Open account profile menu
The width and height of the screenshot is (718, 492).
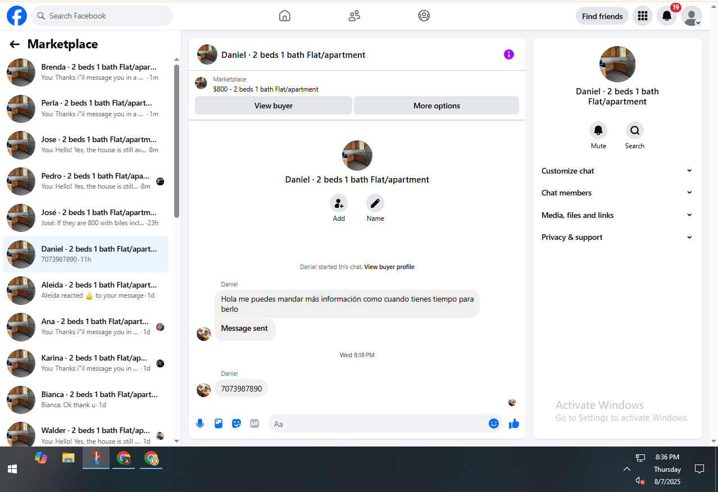(692, 16)
